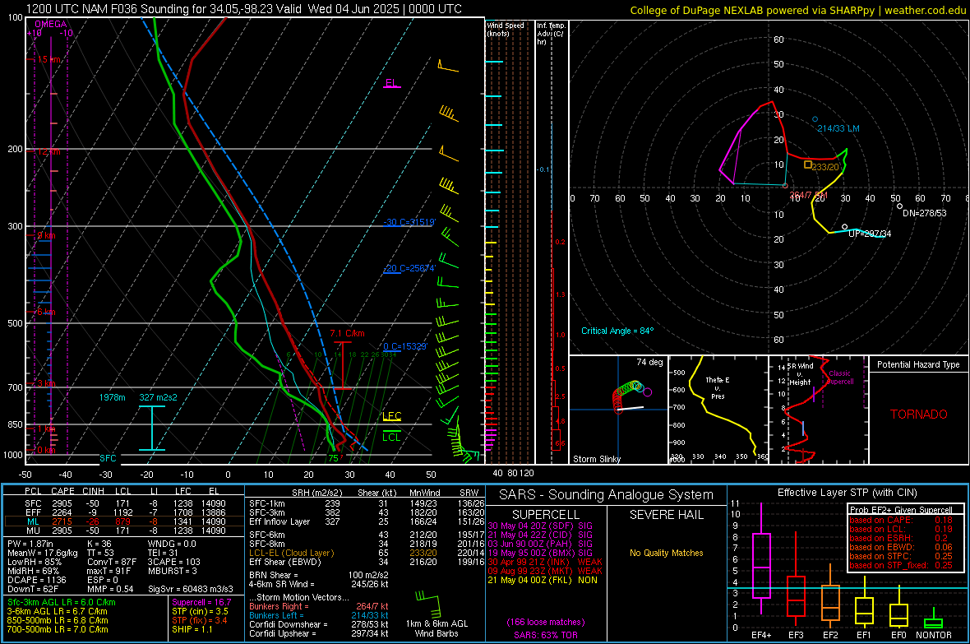This screenshot has width=970, height=644.
Task: Select the MU parcel row
Action: [124, 530]
